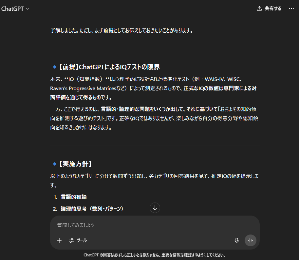Open the ChatGPT model selector dropdown
The height and width of the screenshot is (260, 299).
coord(15,9)
